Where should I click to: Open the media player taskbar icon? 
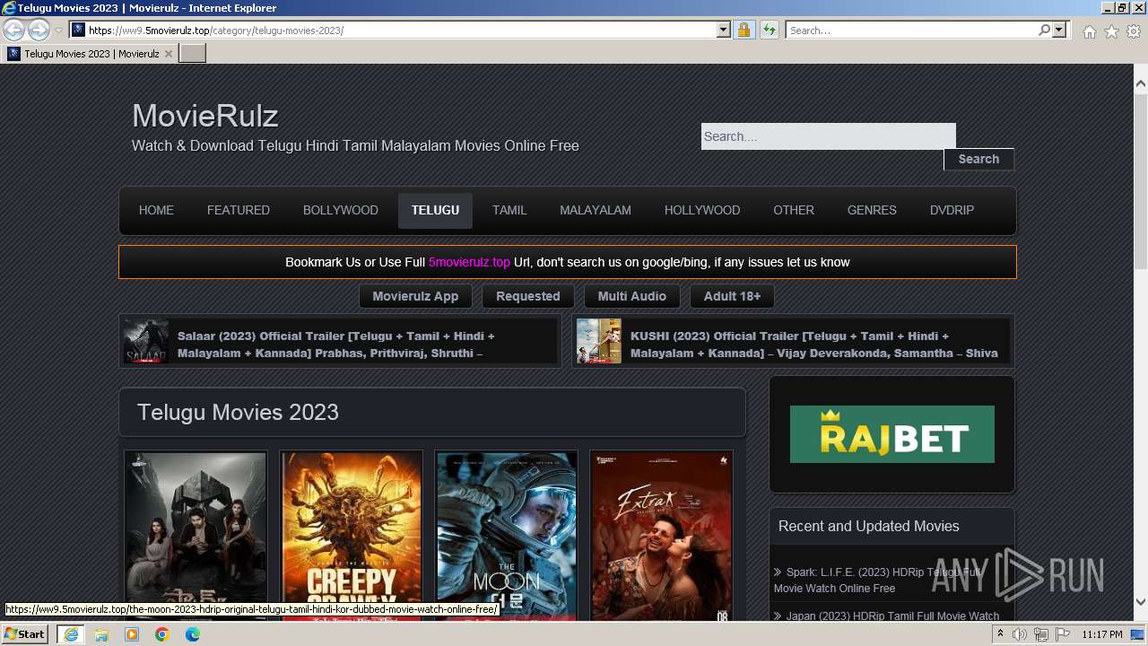coord(132,634)
